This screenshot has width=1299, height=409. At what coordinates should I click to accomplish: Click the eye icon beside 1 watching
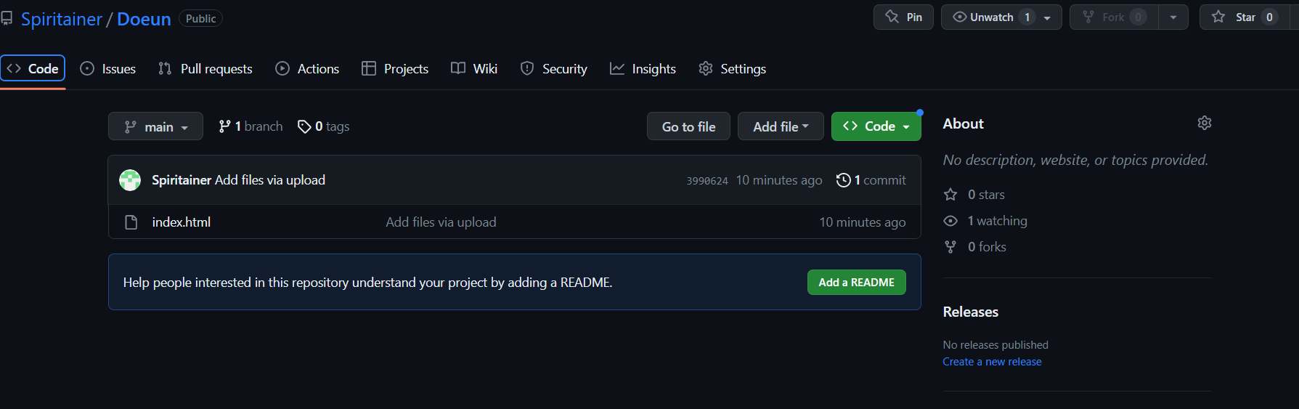[x=950, y=221]
